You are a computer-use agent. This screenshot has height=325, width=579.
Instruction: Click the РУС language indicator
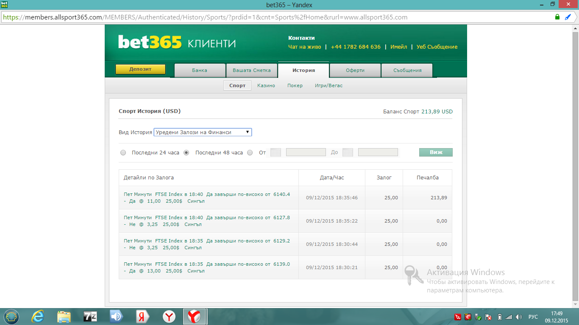pyautogui.click(x=533, y=317)
